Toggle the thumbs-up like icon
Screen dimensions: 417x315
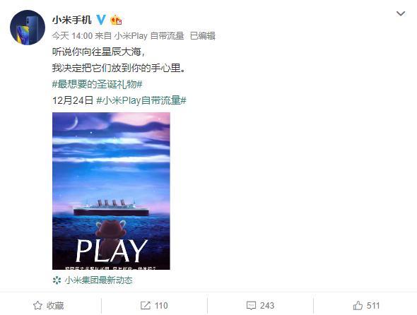[358, 305]
